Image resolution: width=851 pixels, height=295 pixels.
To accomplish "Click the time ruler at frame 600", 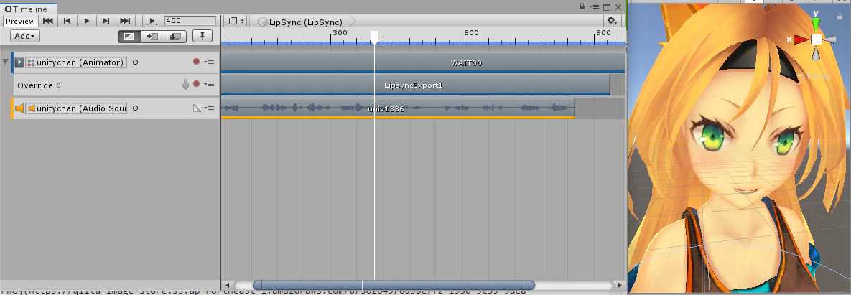I will coord(463,37).
